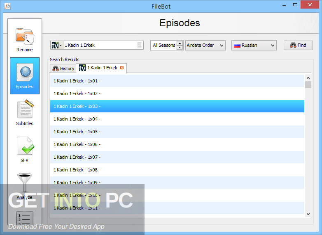
Task: Select episode row 1x07
Action: point(177,157)
